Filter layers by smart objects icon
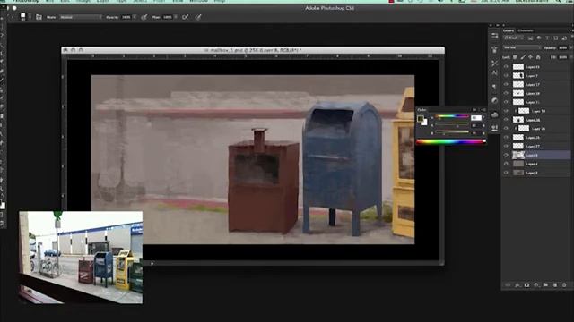The image size is (574, 322). [564, 38]
